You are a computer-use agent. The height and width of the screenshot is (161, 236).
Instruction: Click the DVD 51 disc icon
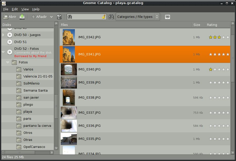10,42
